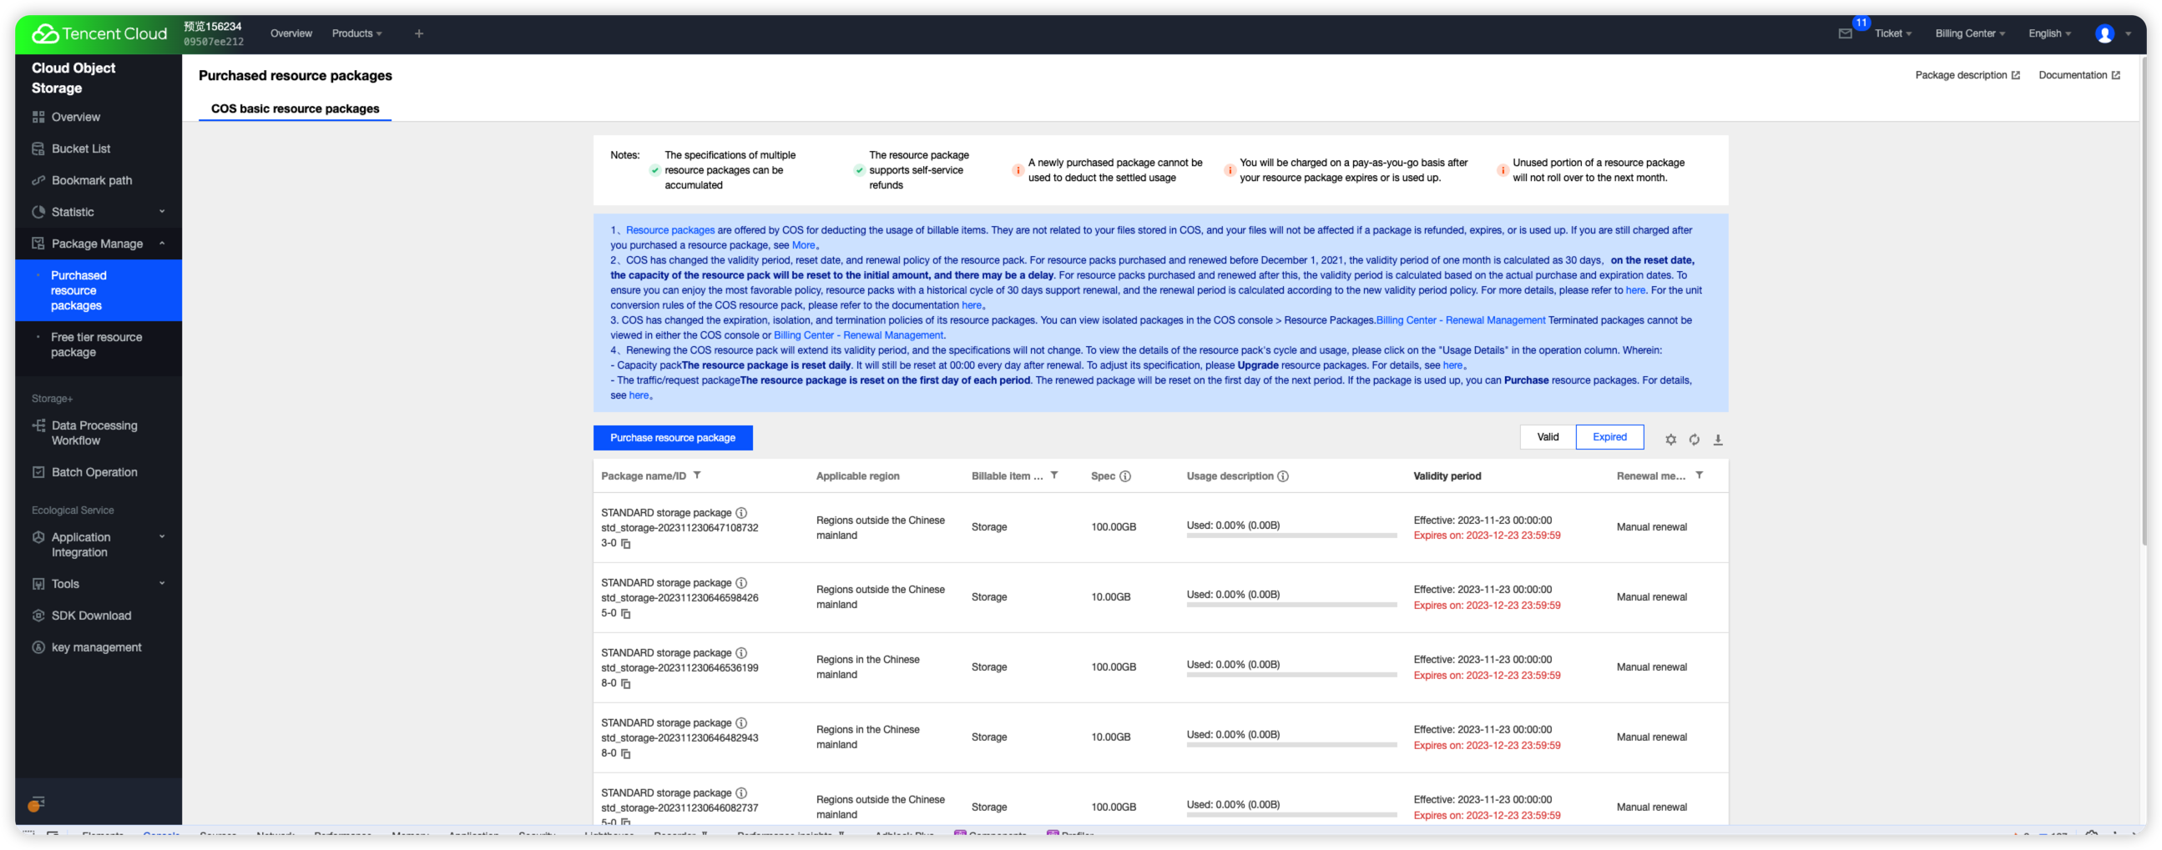Open the English language dropdown
This screenshot has height=850, width=2162.
point(2049,33)
